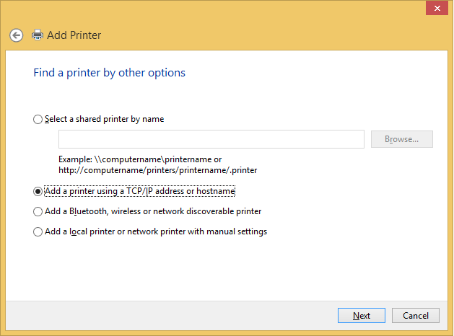Click the 'Select a shared printer by name' label
The height and width of the screenshot is (336, 454).
(x=104, y=119)
